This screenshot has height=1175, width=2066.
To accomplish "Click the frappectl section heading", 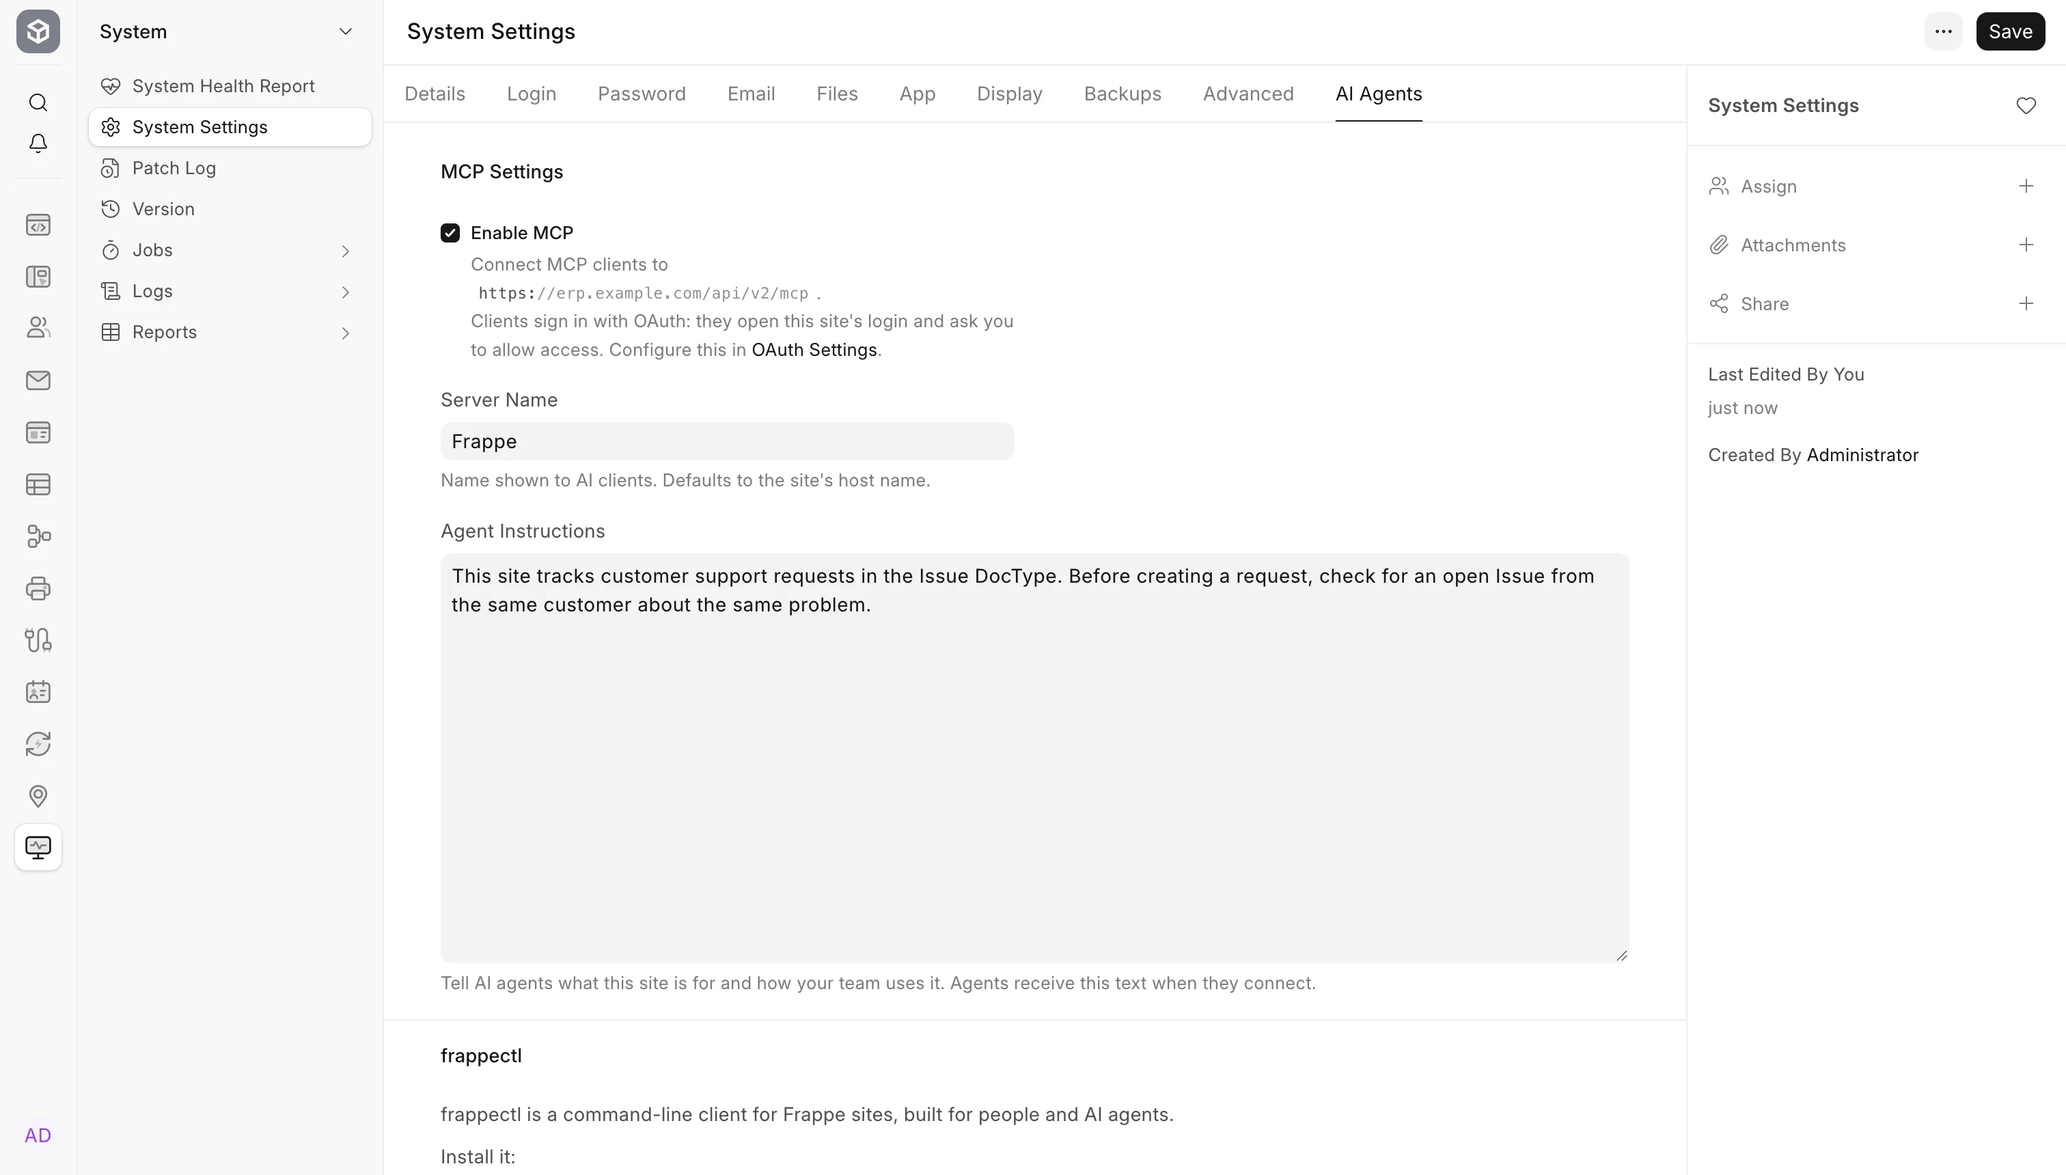I will [481, 1055].
